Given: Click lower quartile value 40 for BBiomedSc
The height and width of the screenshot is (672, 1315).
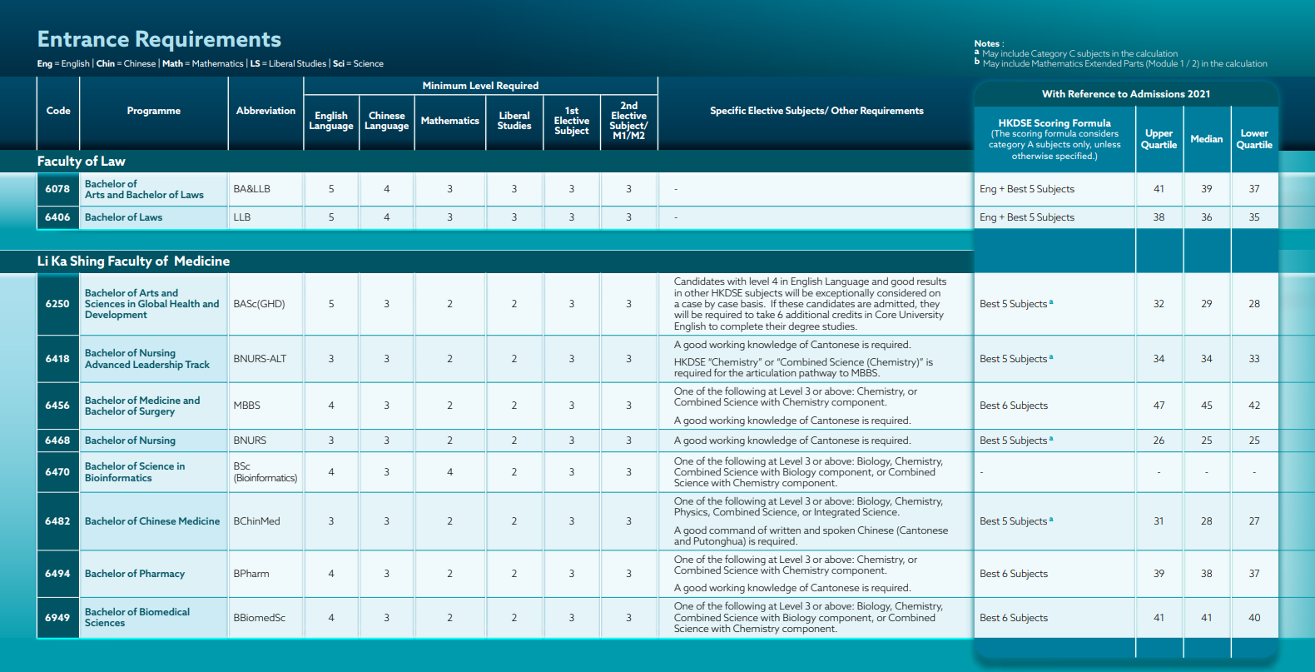Looking at the screenshot, I should point(1254,618).
